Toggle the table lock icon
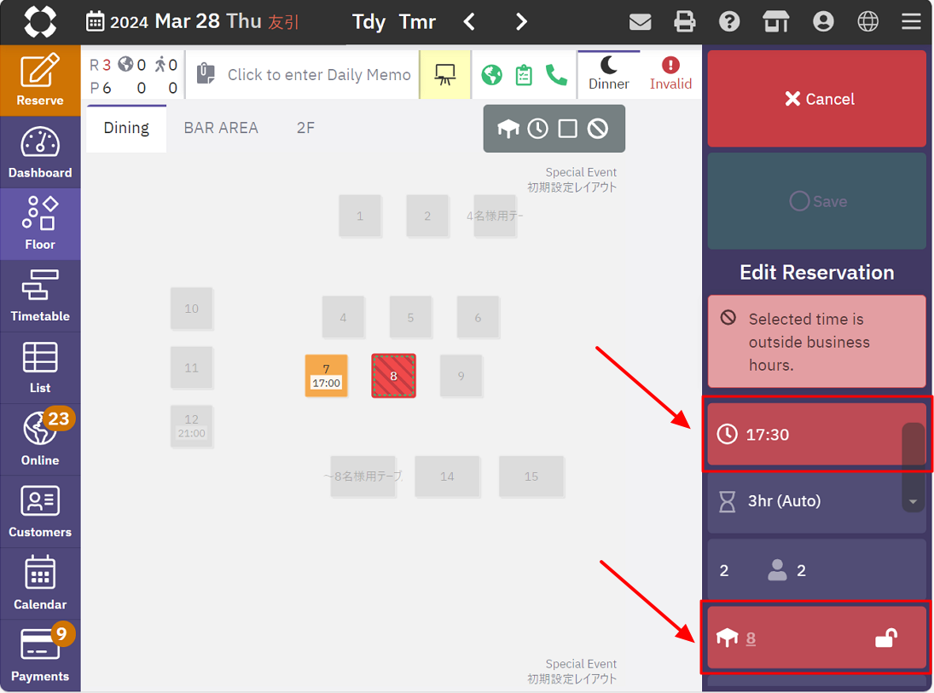The width and height of the screenshot is (934, 693). pyautogui.click(x=885, y=638)
